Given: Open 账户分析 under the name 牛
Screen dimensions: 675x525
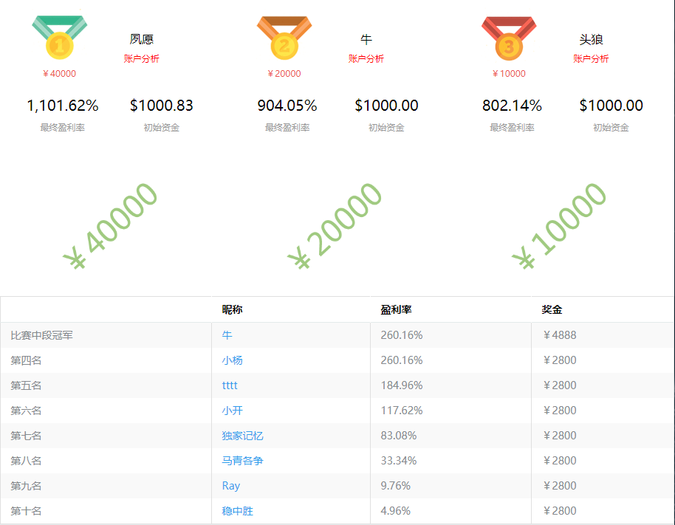Looking at the screenshot, I should click(366, 58).
